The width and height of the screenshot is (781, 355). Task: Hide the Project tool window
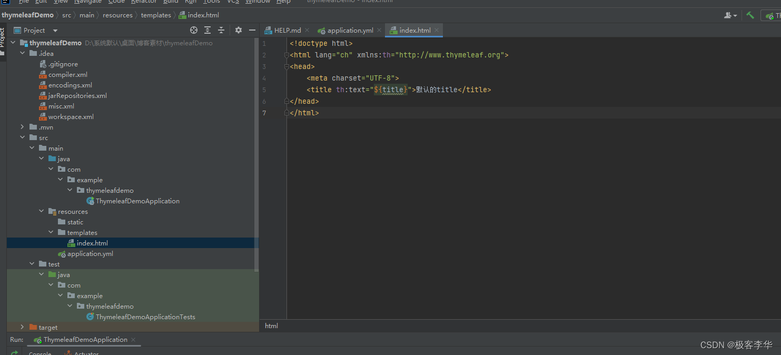tap(252, 31)
